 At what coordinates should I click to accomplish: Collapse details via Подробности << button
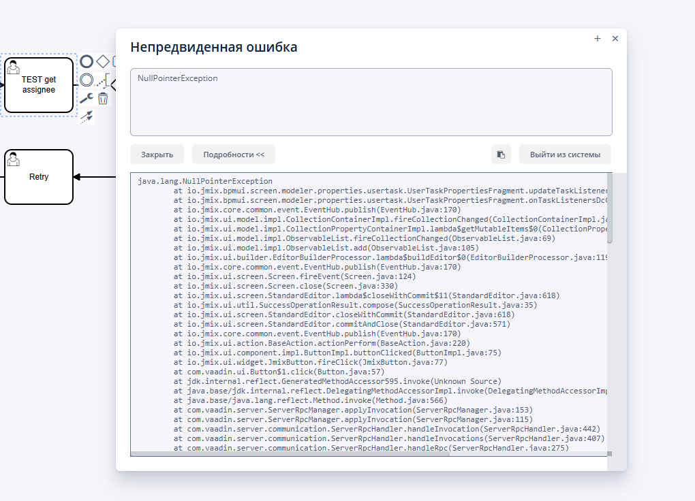pos(233,155)
